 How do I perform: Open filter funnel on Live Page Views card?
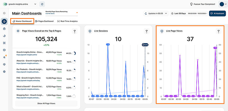point(219,31)
